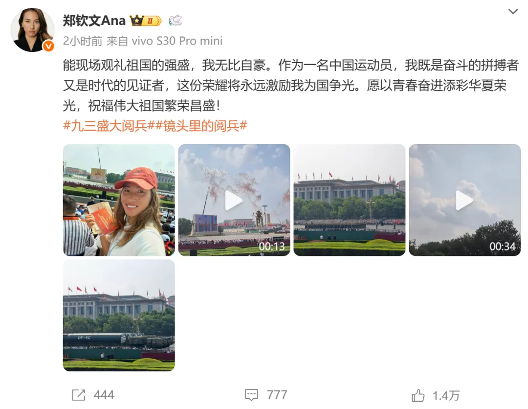This screenshot has height=409, width=528.
Task: Click the like count 1.4万
Action: pyautogui.click(x=446, y=395)
